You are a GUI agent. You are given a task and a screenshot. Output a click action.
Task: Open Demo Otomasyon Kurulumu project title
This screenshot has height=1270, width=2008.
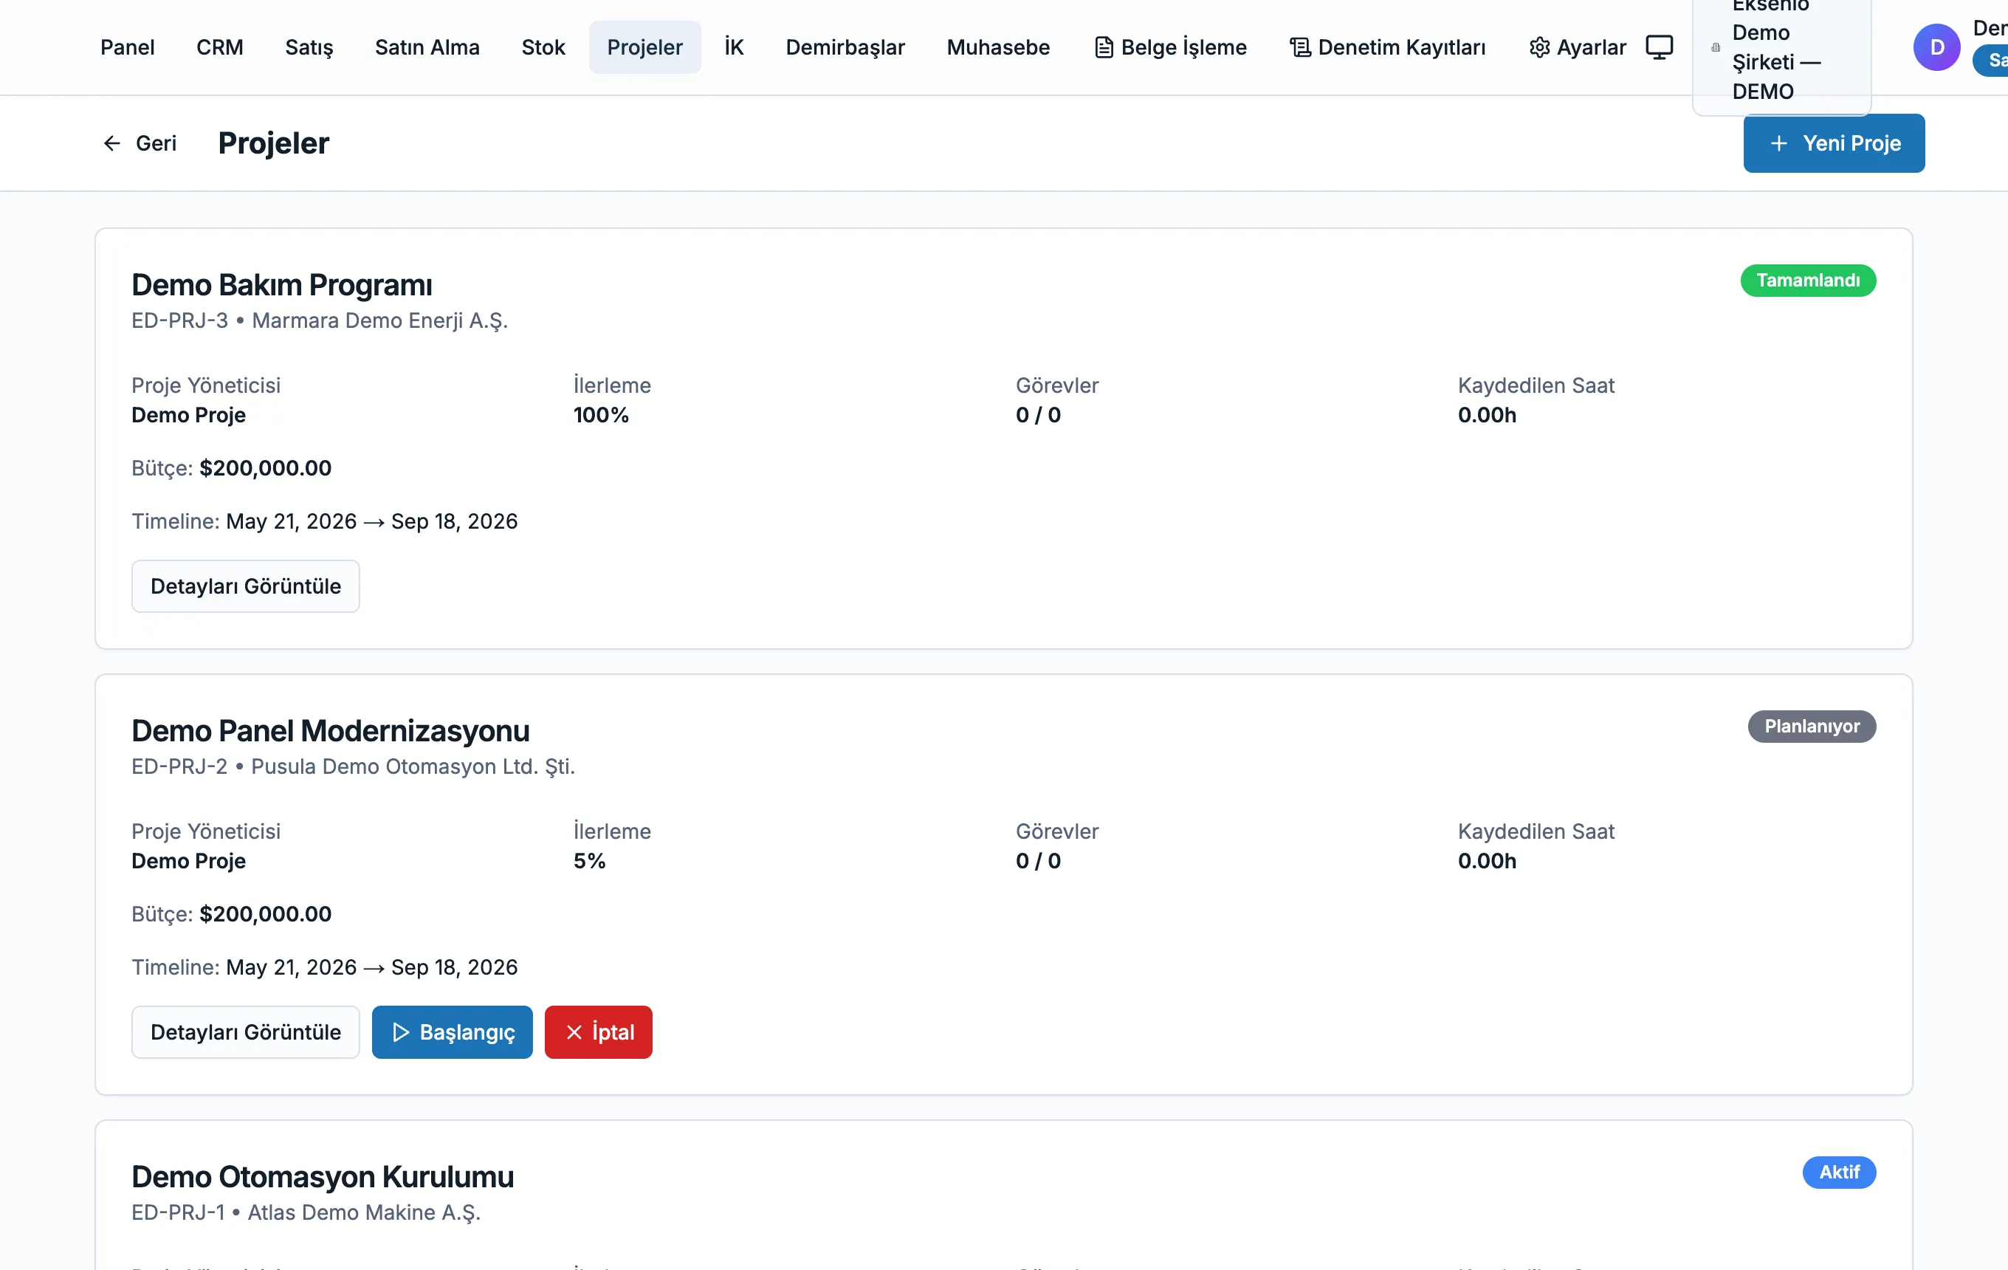tap(322, 1177)
